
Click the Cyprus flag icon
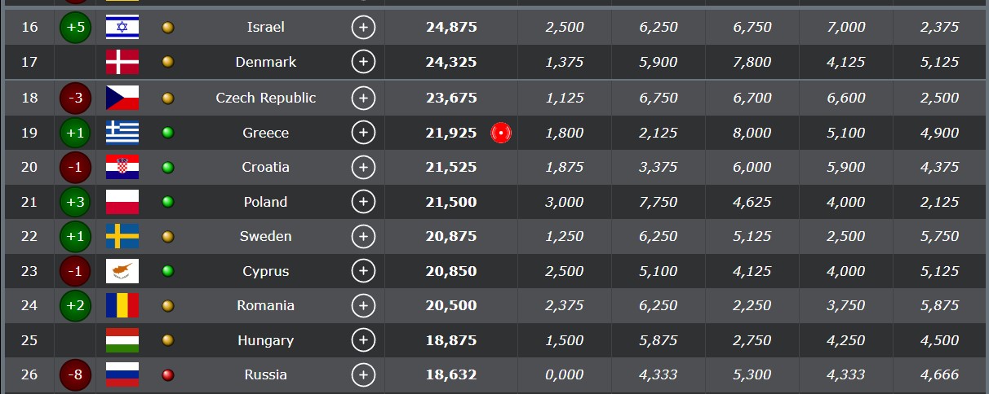(122, 271)
